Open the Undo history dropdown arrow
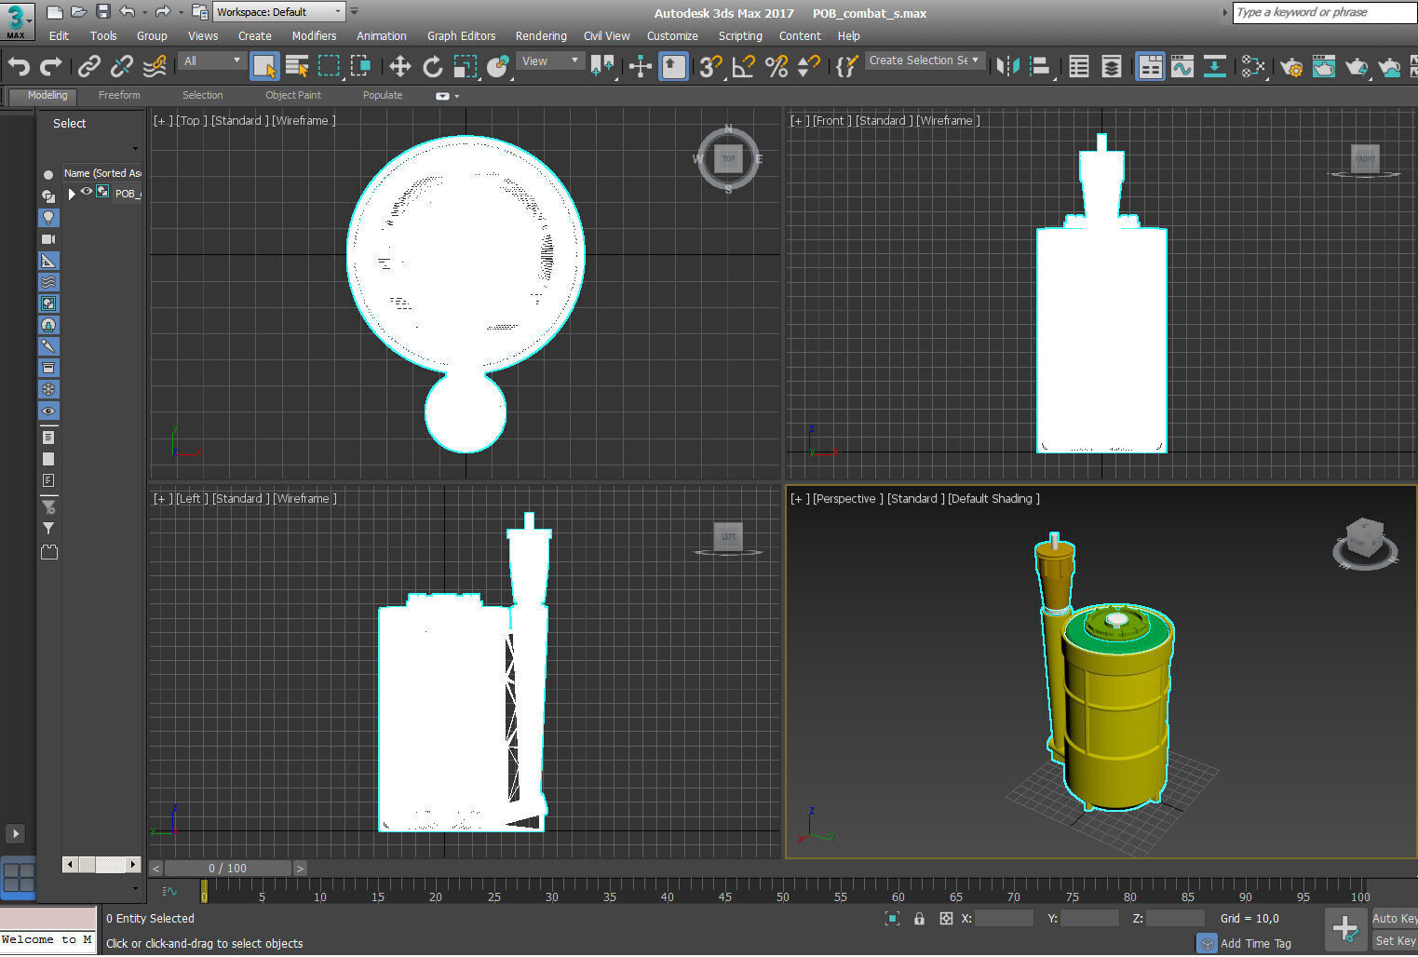The height and width of the screenshot is (957, 1418). tap(145, 12)
